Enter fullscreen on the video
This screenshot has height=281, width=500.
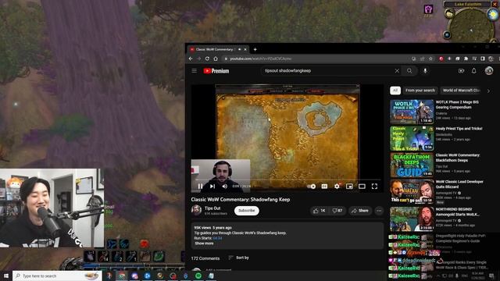pyautogui.click(x=374, y=187)
